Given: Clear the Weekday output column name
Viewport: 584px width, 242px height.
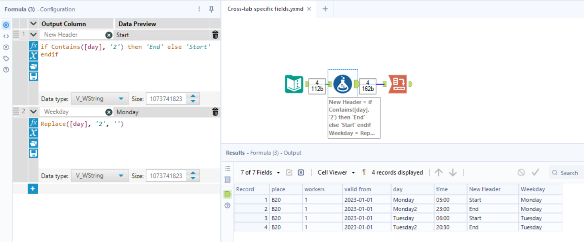Looking at the screenshot, I should coord(109,111).
